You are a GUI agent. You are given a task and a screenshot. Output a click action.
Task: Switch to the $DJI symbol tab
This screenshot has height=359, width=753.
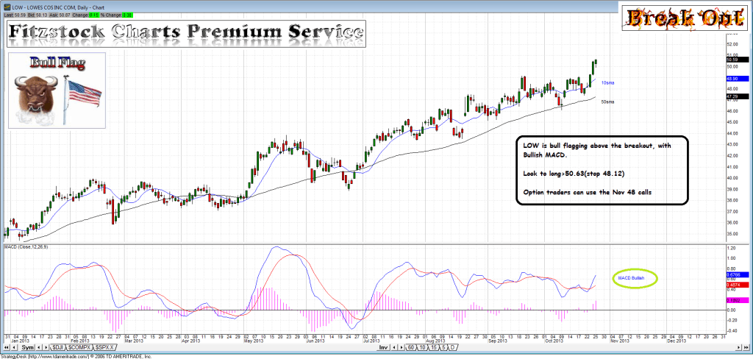click(57, 346)
